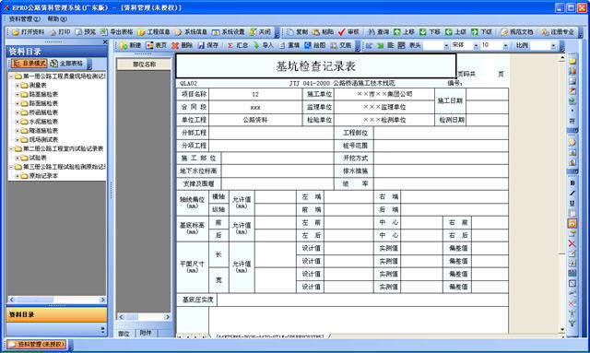Toggle 全部表格 all tables view
Screen dimensions: 590x353
pos(66,64)
